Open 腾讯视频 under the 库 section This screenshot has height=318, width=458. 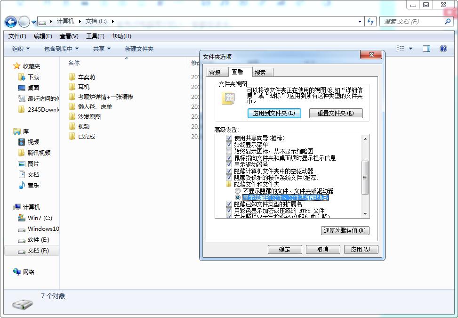[39, 153]
